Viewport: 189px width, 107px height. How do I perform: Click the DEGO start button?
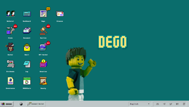[x=7, y=104]
